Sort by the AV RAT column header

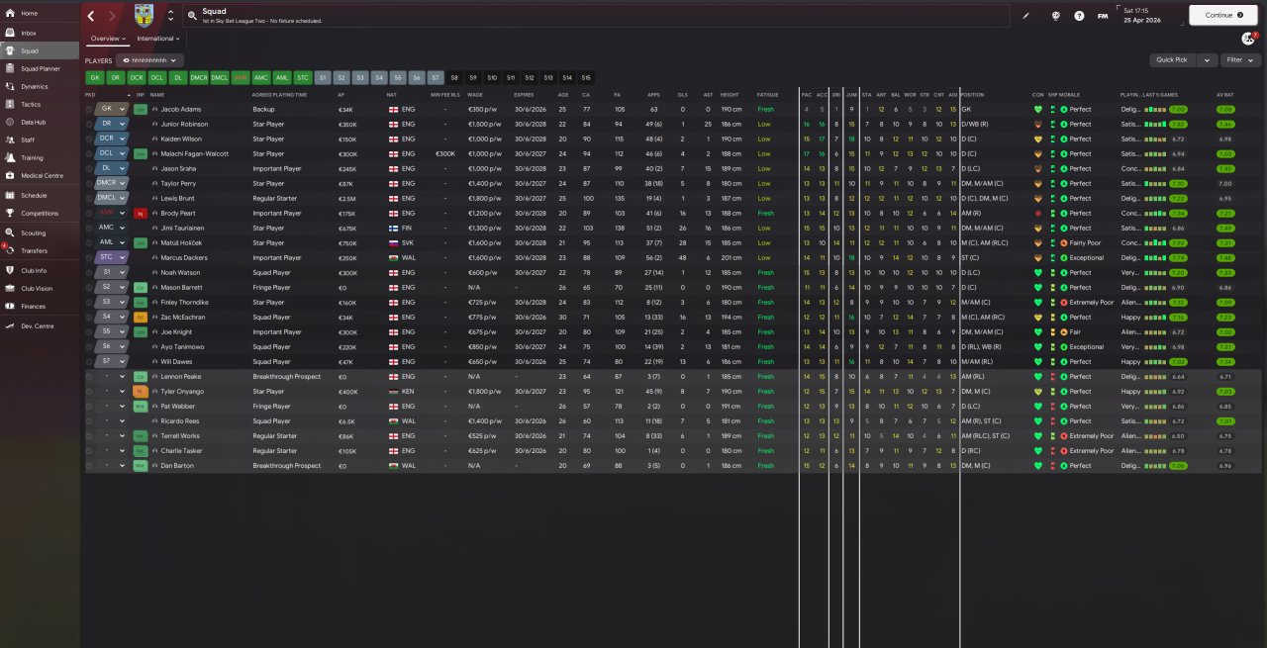1225,94
